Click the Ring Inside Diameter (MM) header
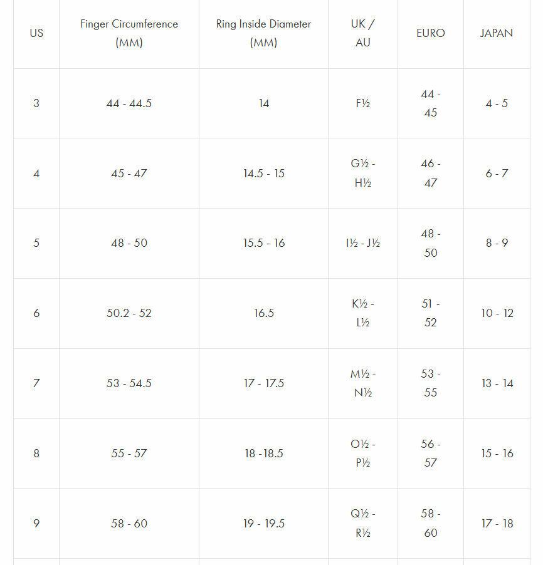The width and height of the screenshot is (543, 565). [263, 33]
